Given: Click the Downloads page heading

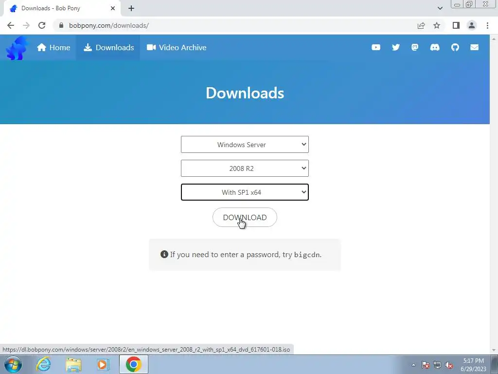Looking at the screenshot, I should 245,93.
